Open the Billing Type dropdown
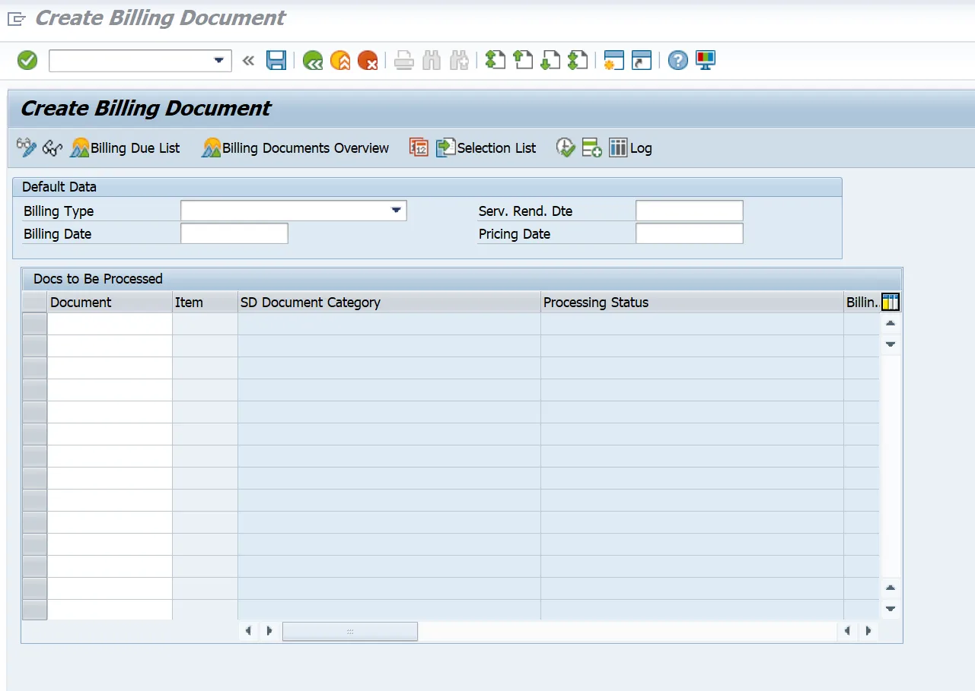975x691 pixels. point(396,211)
